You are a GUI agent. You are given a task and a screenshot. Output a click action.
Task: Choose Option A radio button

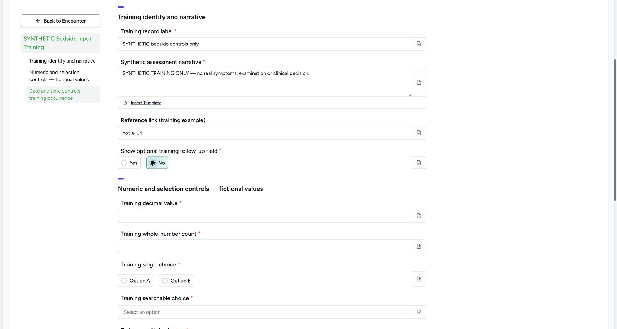click(135, 281)
